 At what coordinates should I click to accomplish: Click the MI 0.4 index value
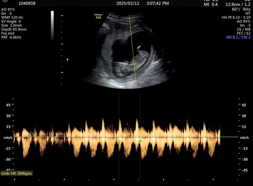(x=211, y=4)
